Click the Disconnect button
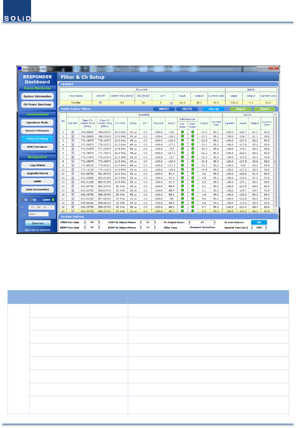Screen dimensions: 296x428 coord(38,223)
